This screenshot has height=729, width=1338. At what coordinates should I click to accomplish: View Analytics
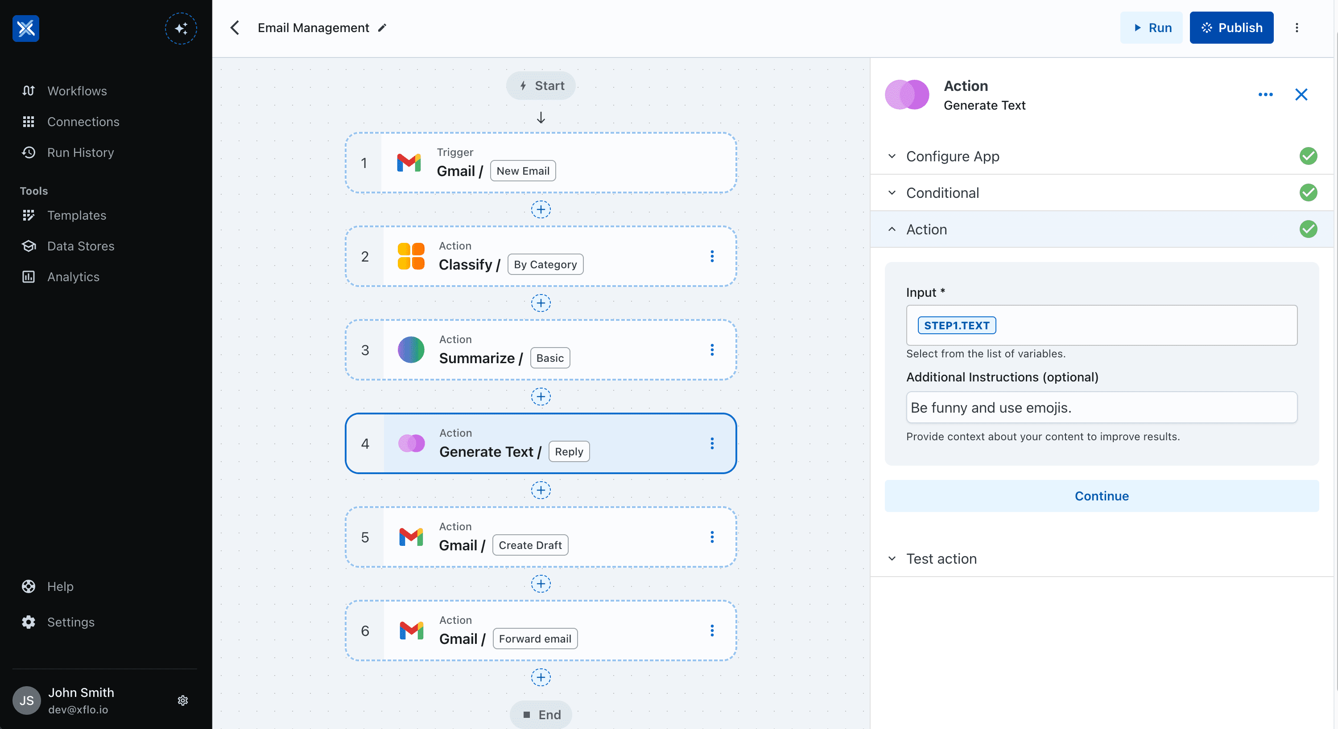pos(73,277)
